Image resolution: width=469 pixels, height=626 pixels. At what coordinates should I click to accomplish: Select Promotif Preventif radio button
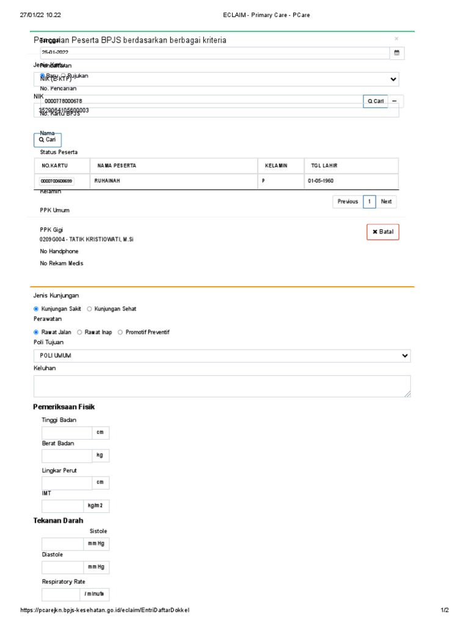[x=120, y=332]
